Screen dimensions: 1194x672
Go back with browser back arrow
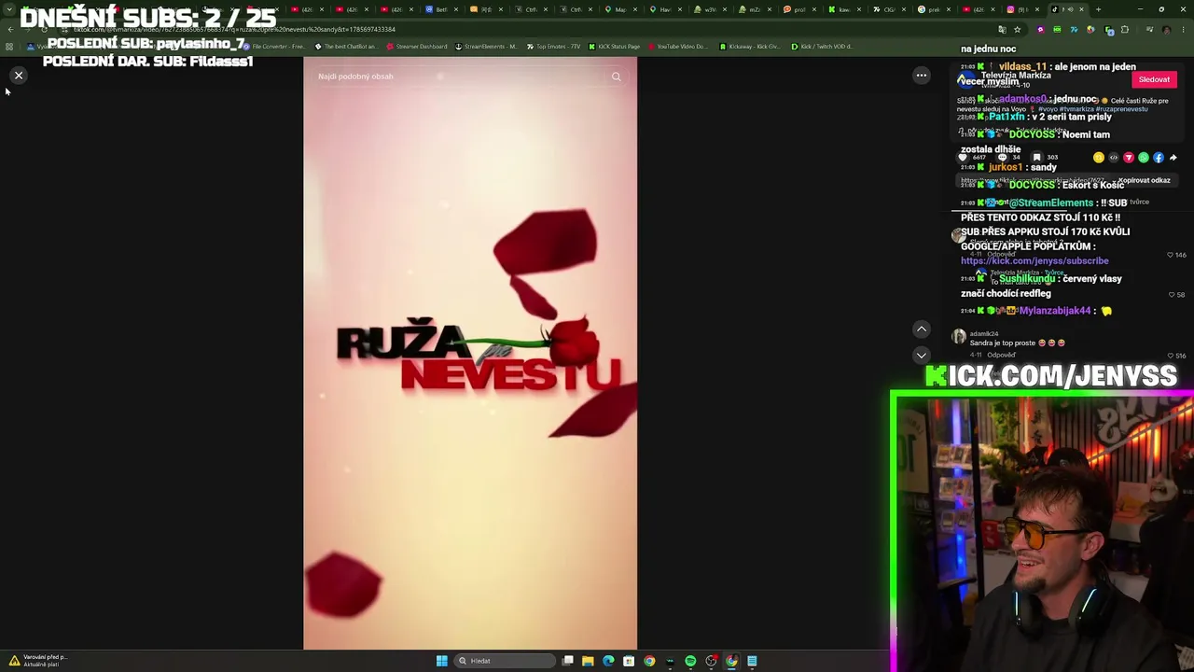tap(10, 30)
